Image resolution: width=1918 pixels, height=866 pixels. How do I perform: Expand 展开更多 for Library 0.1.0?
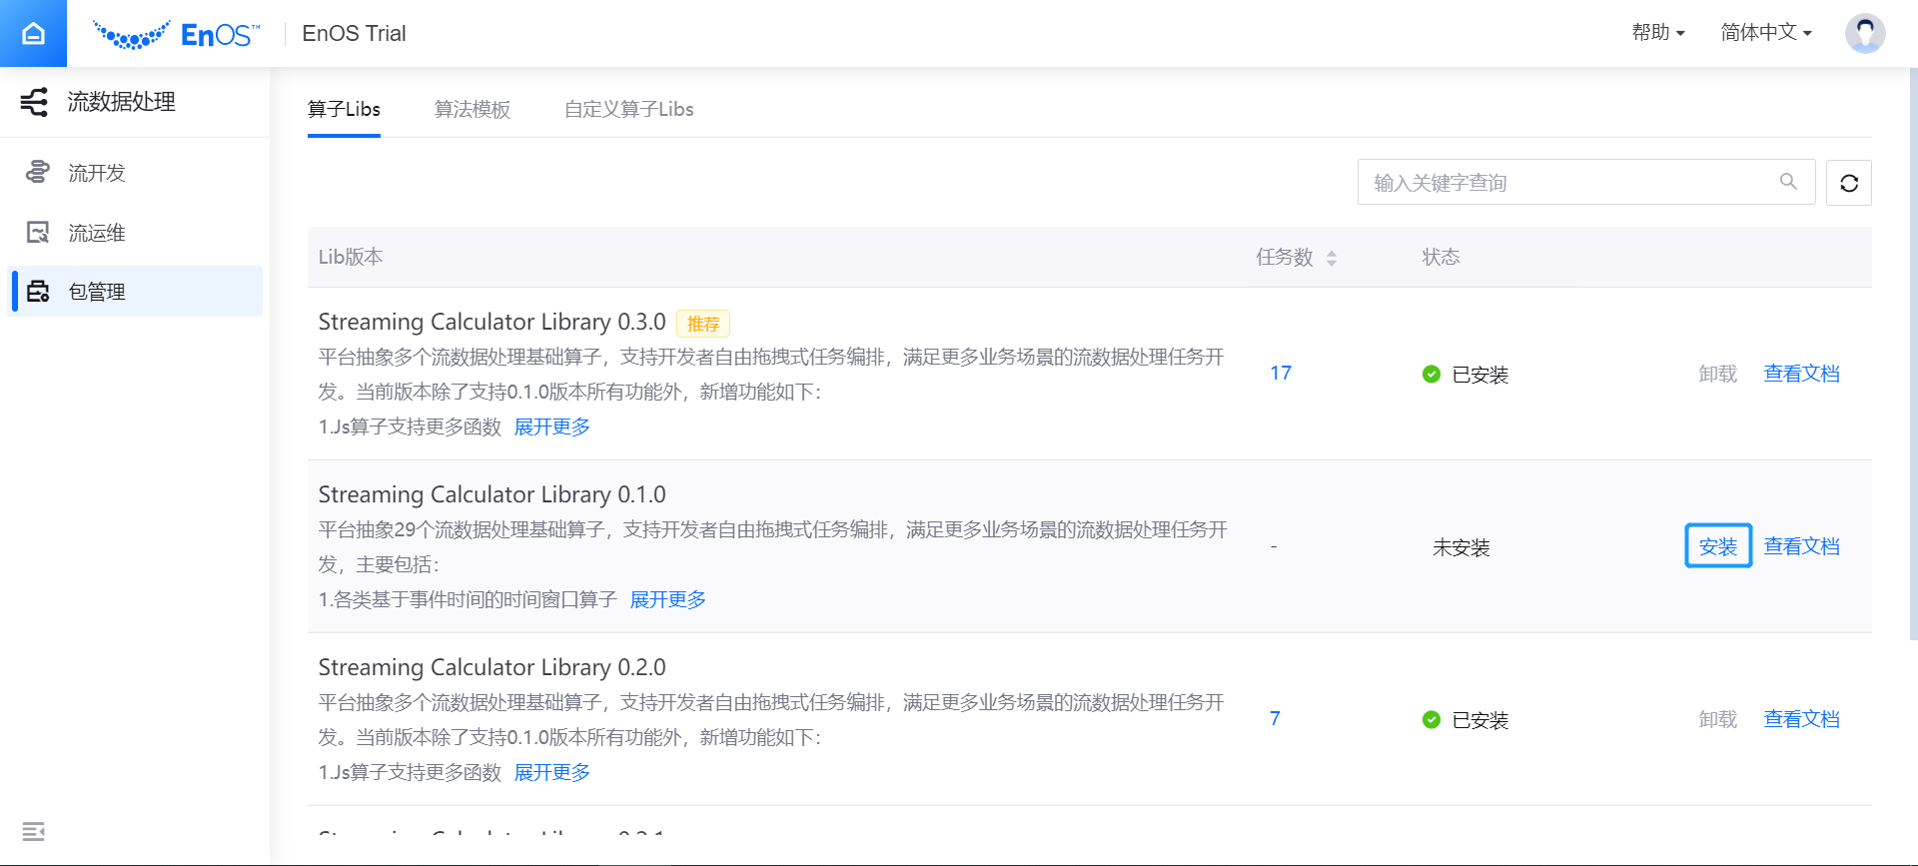[x=667, y=600]
